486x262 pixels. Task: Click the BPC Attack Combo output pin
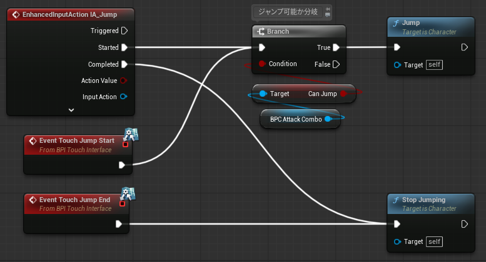tap(328, 119)
